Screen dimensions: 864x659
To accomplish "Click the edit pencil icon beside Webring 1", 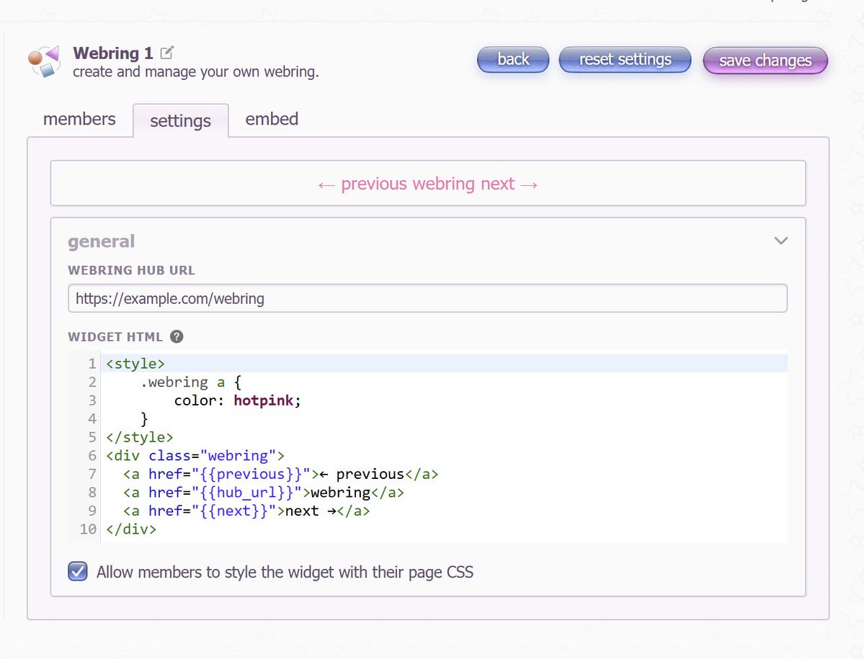I will coord(167,53).
